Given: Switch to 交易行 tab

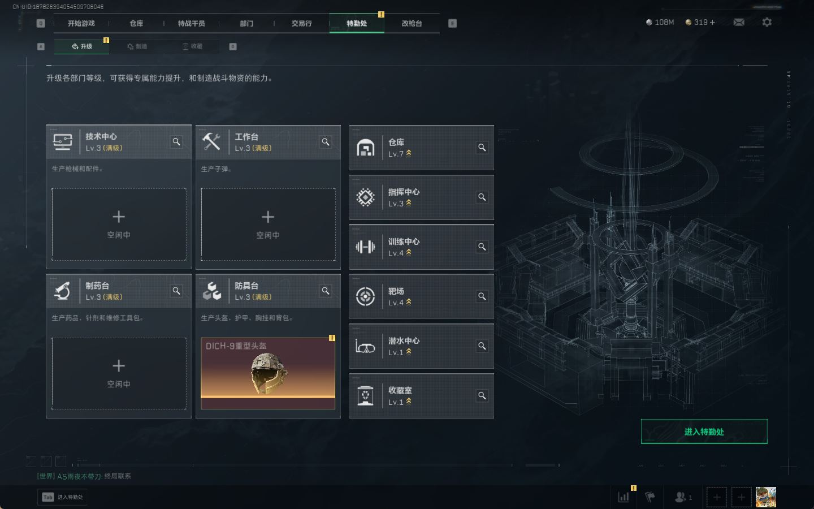Looking at the screenshot, I should 302,23.
